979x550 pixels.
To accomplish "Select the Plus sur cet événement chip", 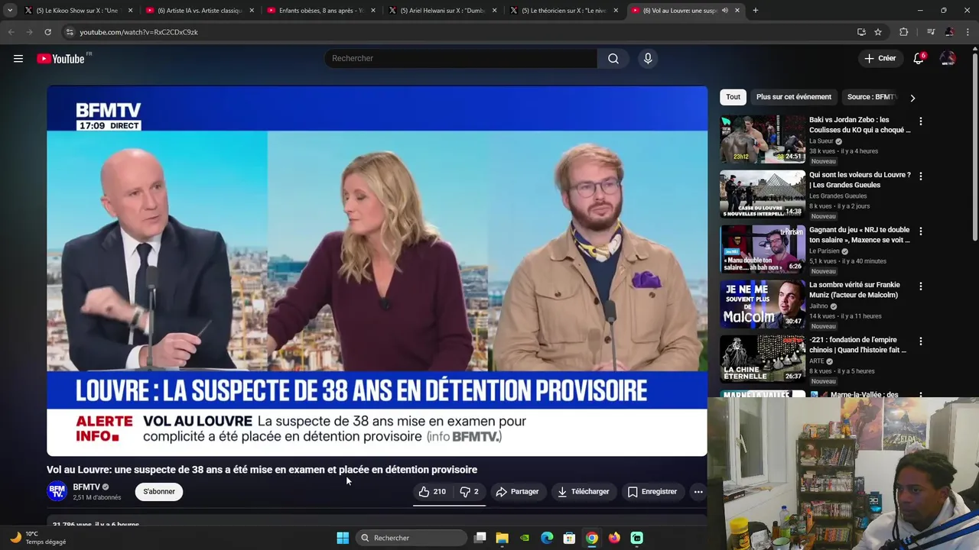I will [793, 97].
